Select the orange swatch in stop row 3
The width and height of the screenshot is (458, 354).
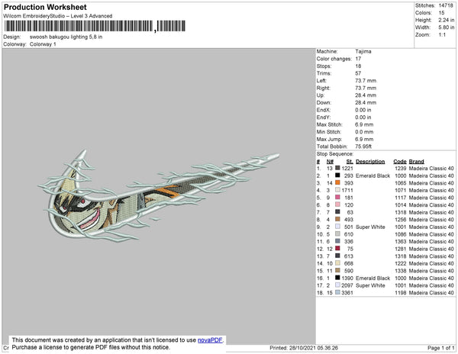click(x=337, y=182)
